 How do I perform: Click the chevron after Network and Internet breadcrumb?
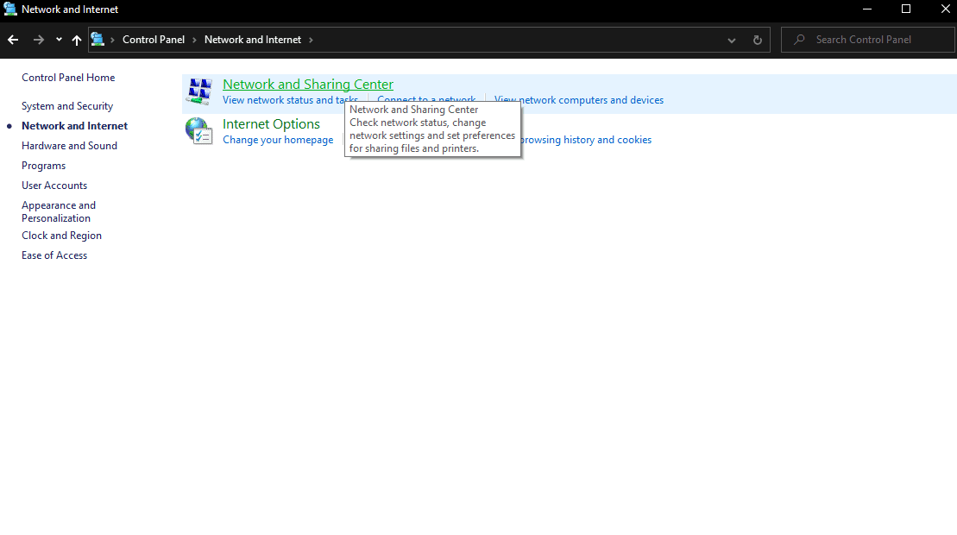tap(311, 39)
